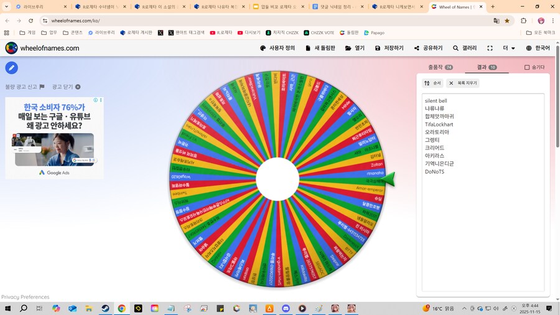Viewport: 560px width, 315px height.
Task: Sort results with the 순서 button
Action: pyautogui.click(x=432, y=83)
